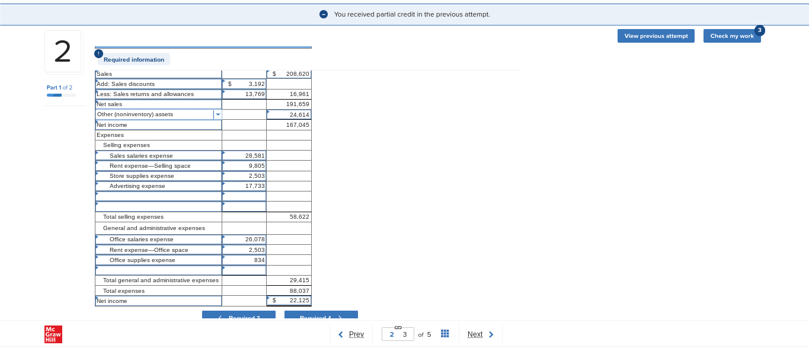Click General and administrative expenses heading

point(154,228)
